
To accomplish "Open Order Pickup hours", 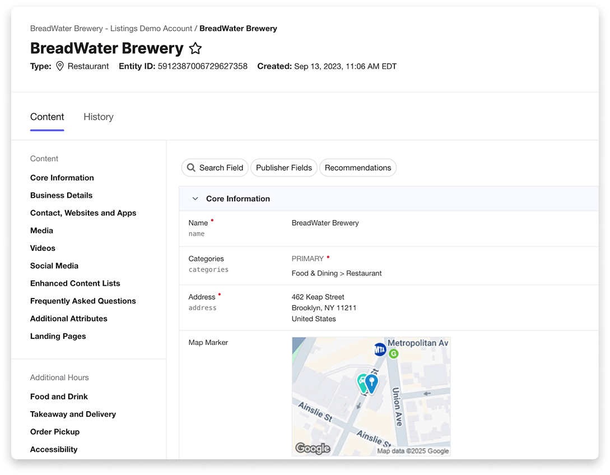I will [x=55, y=432].
